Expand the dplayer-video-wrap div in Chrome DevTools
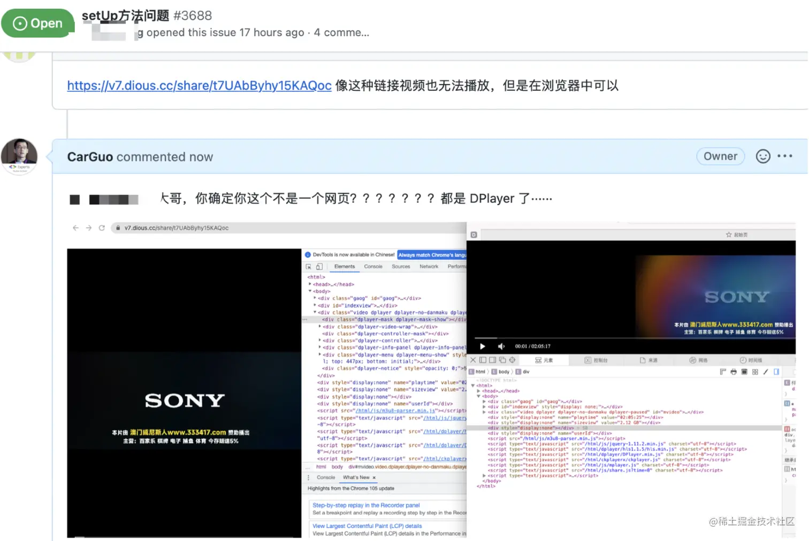The width and height of the screenshot is (809, 541). [x=320, y=327]
